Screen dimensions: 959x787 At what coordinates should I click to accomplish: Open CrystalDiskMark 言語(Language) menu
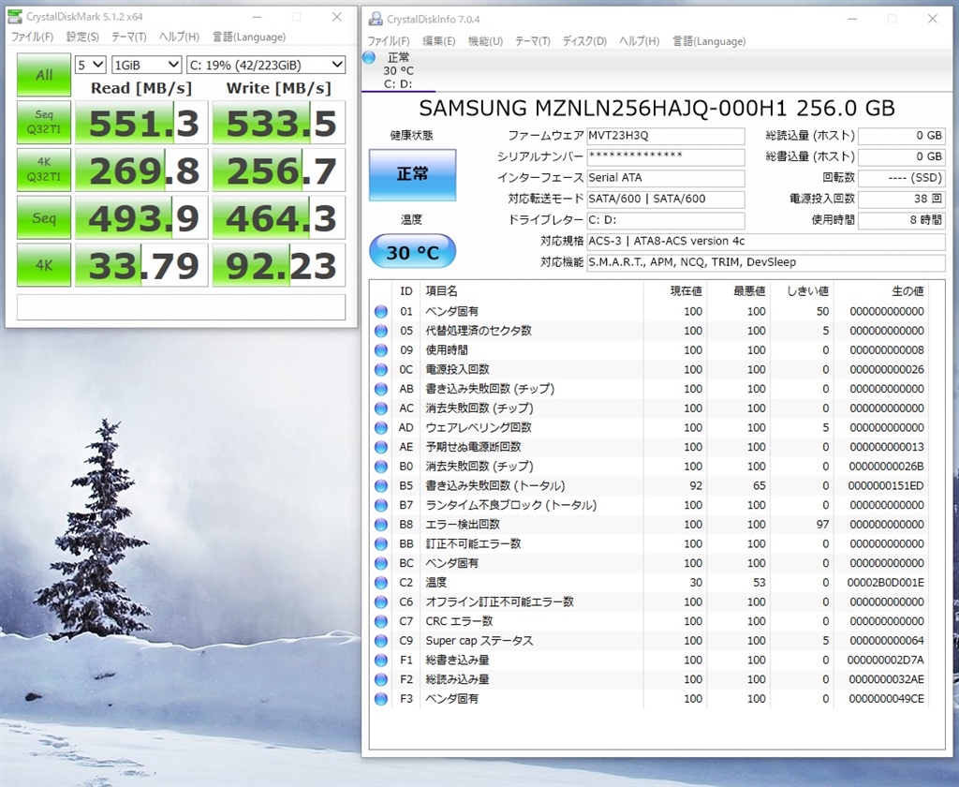[249, 37]
